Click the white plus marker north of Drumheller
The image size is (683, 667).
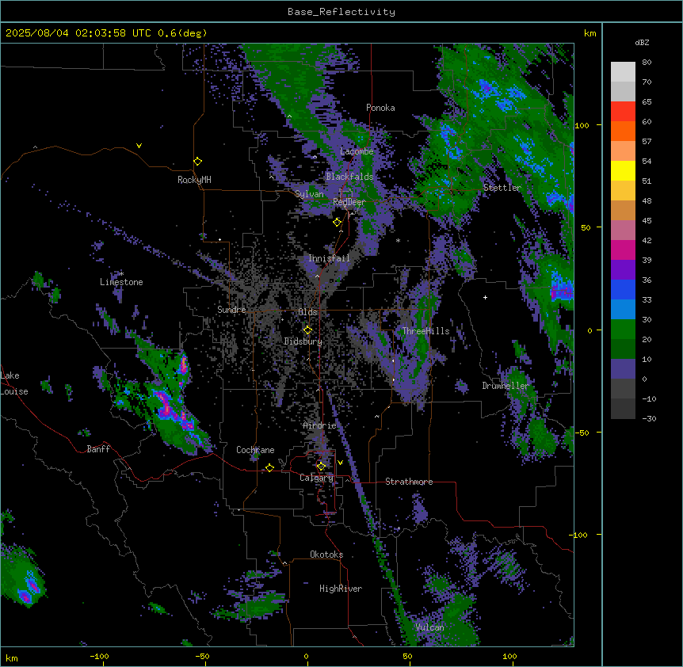[485, 297]
